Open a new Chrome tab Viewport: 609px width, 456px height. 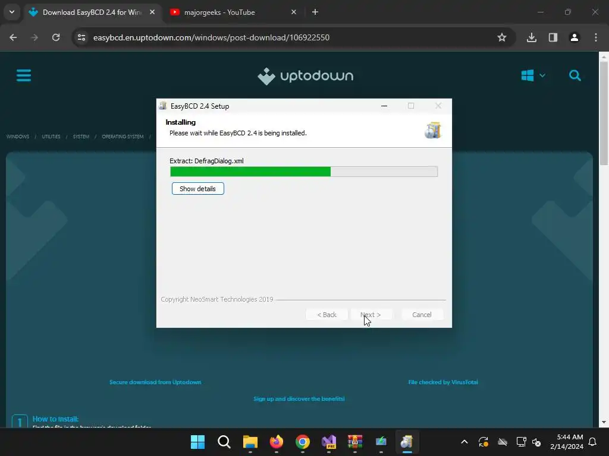[315, 12]
